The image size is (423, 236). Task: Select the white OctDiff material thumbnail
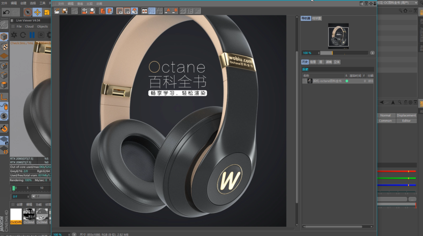pos(16,216)
